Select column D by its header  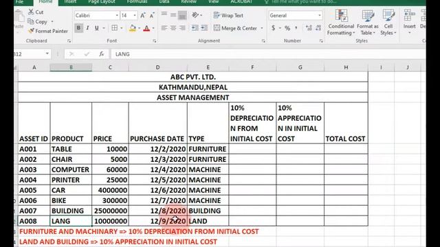tap(157, 67)
